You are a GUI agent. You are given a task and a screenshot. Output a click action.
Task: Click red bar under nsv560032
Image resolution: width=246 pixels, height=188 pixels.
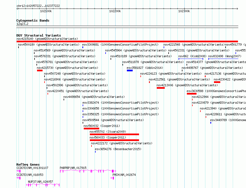click(x=91, y=129)
